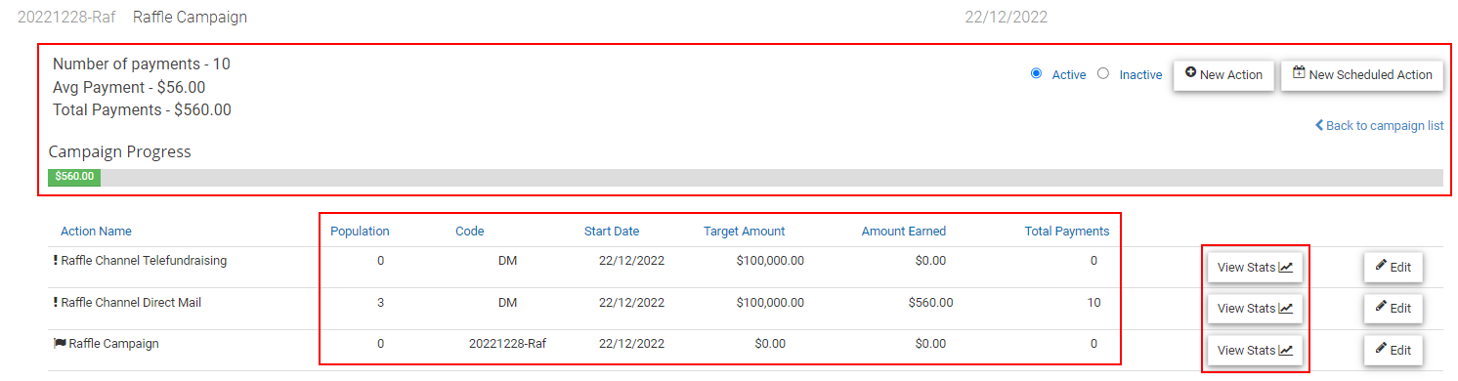
Task: Edit Raffle Channel Direct Mail action
Action: (x=1393, y=308)
